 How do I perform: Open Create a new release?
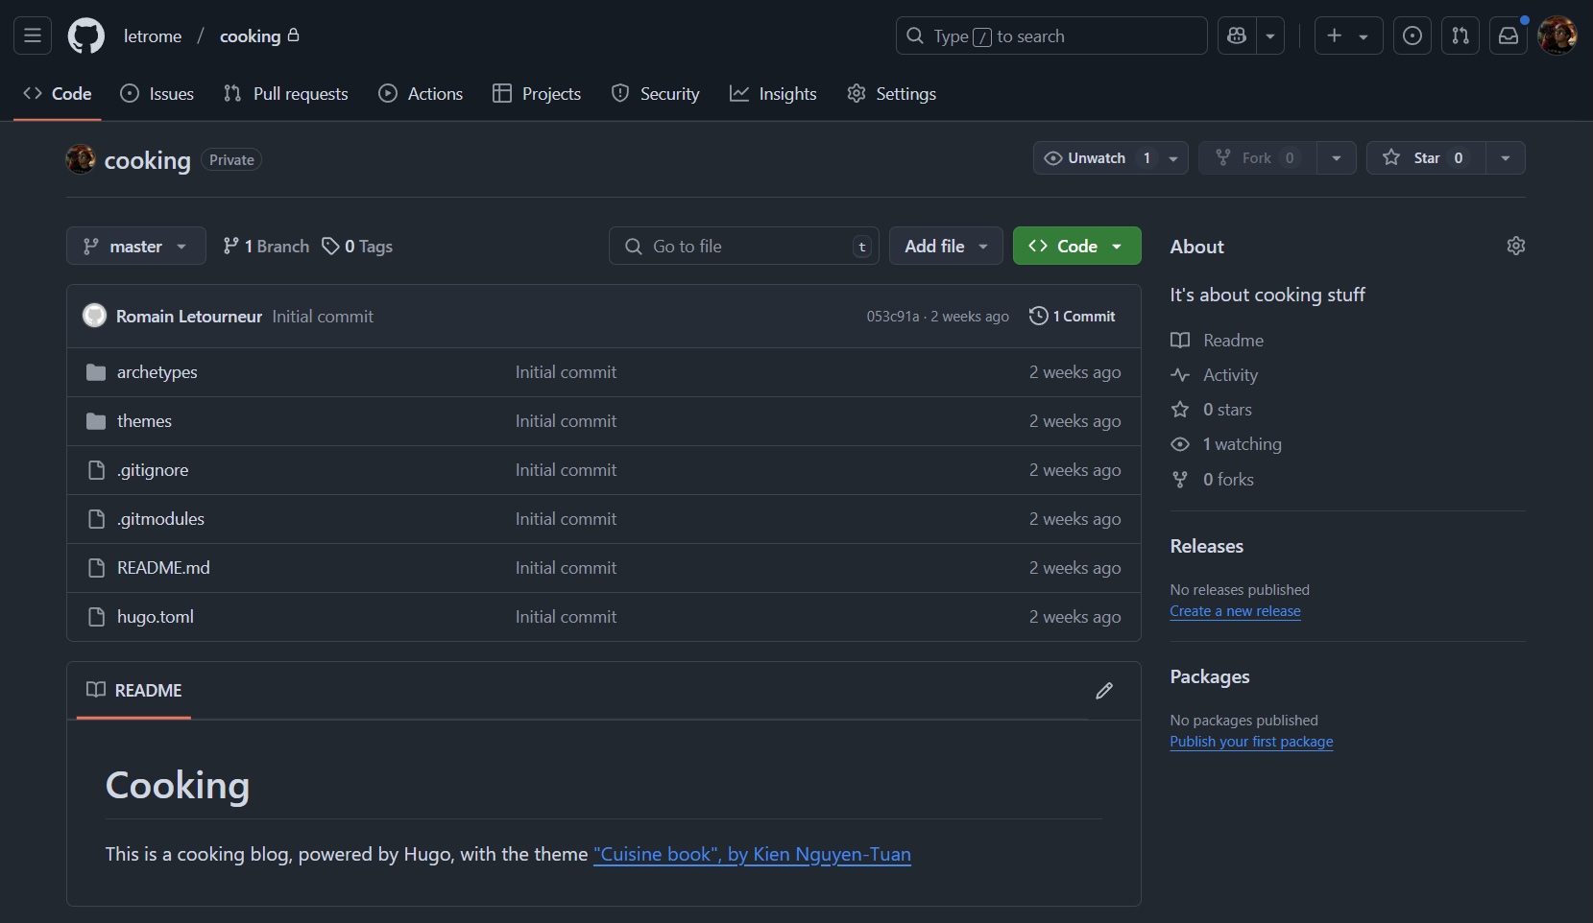[1235, 611]
